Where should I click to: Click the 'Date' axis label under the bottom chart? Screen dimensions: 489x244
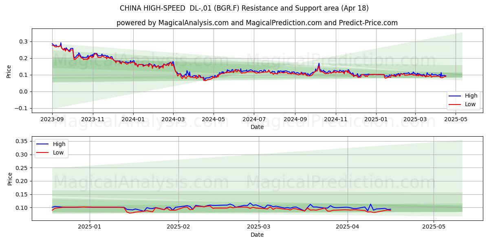click(257, 235)
